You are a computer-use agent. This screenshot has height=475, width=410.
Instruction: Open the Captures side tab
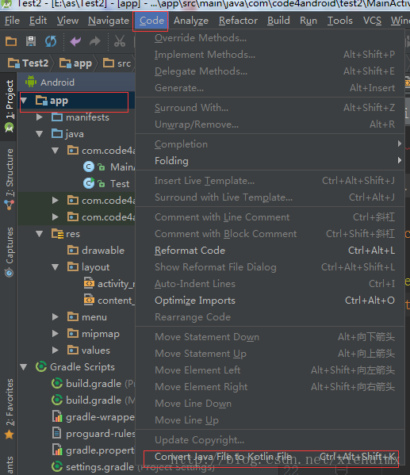(x=9, y=252)
